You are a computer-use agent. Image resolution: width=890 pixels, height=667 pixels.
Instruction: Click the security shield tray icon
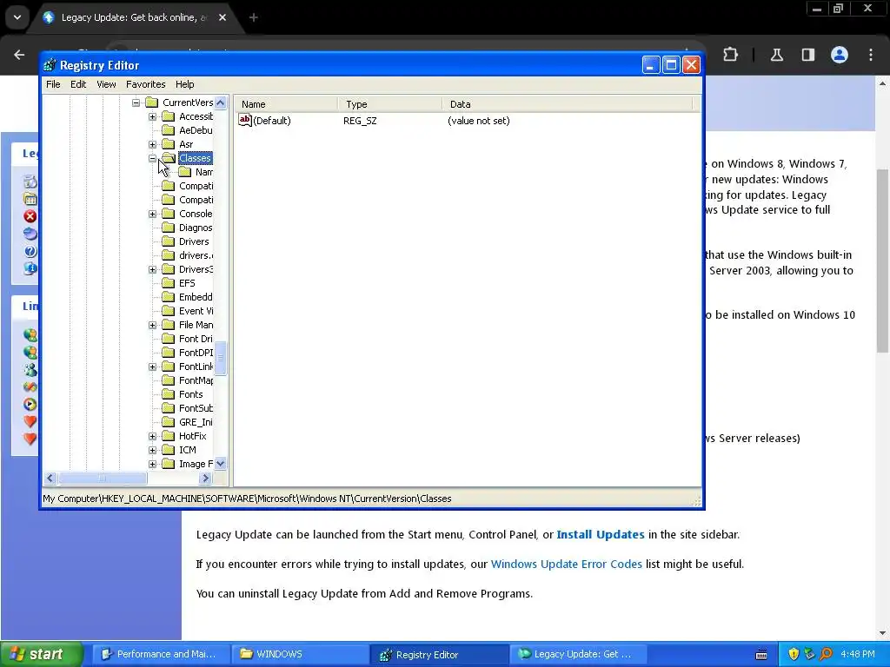pyautogui.click(x=794, y=654)
